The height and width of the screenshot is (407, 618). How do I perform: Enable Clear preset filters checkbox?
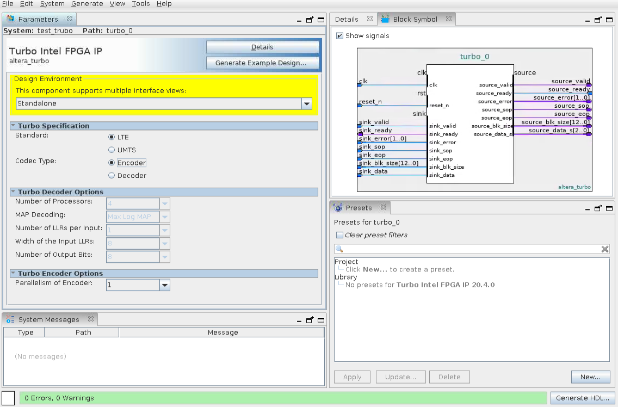click(339, 235)
